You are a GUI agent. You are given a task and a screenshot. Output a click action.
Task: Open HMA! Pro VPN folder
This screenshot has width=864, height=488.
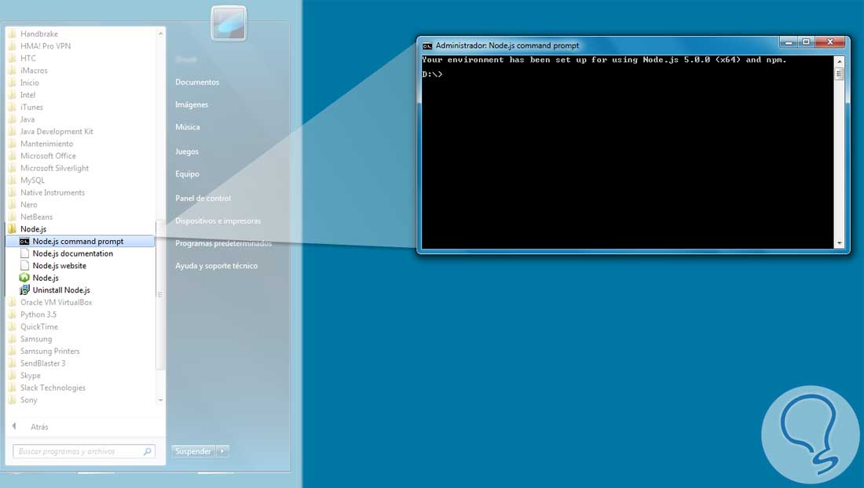[x=46, y=46]
